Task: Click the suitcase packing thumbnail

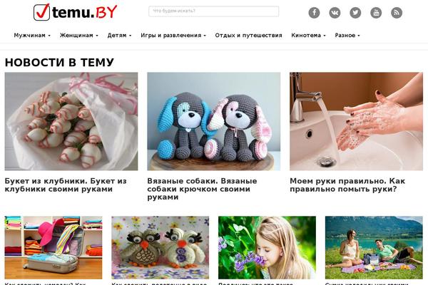Action: pyautogui.click(x=53, y=248)
